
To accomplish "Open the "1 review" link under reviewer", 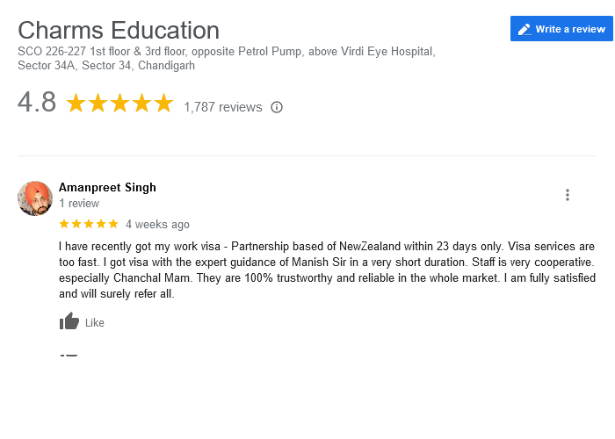I will 79,204.
